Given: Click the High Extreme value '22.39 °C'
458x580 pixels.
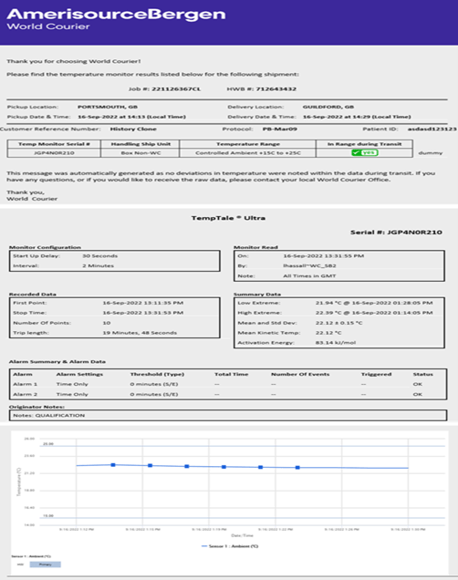Looking at the screenshot, I should 328,313.
